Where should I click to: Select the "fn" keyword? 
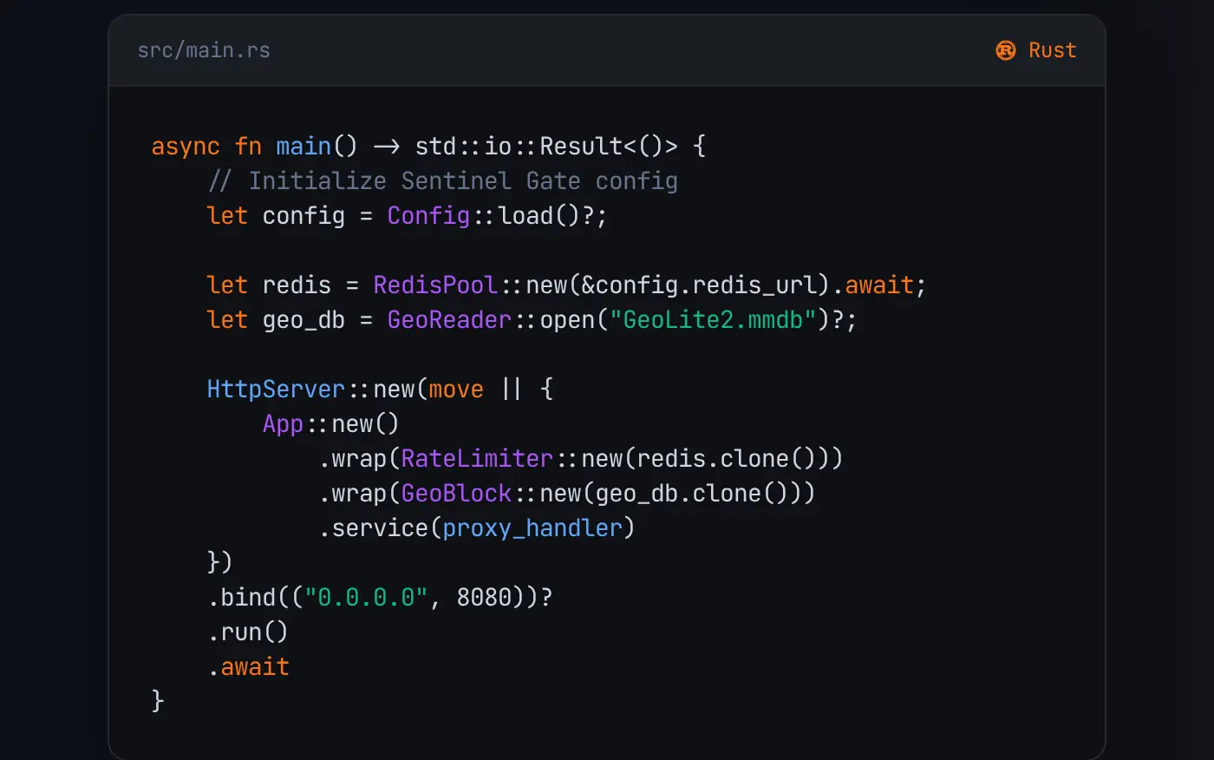248,146
